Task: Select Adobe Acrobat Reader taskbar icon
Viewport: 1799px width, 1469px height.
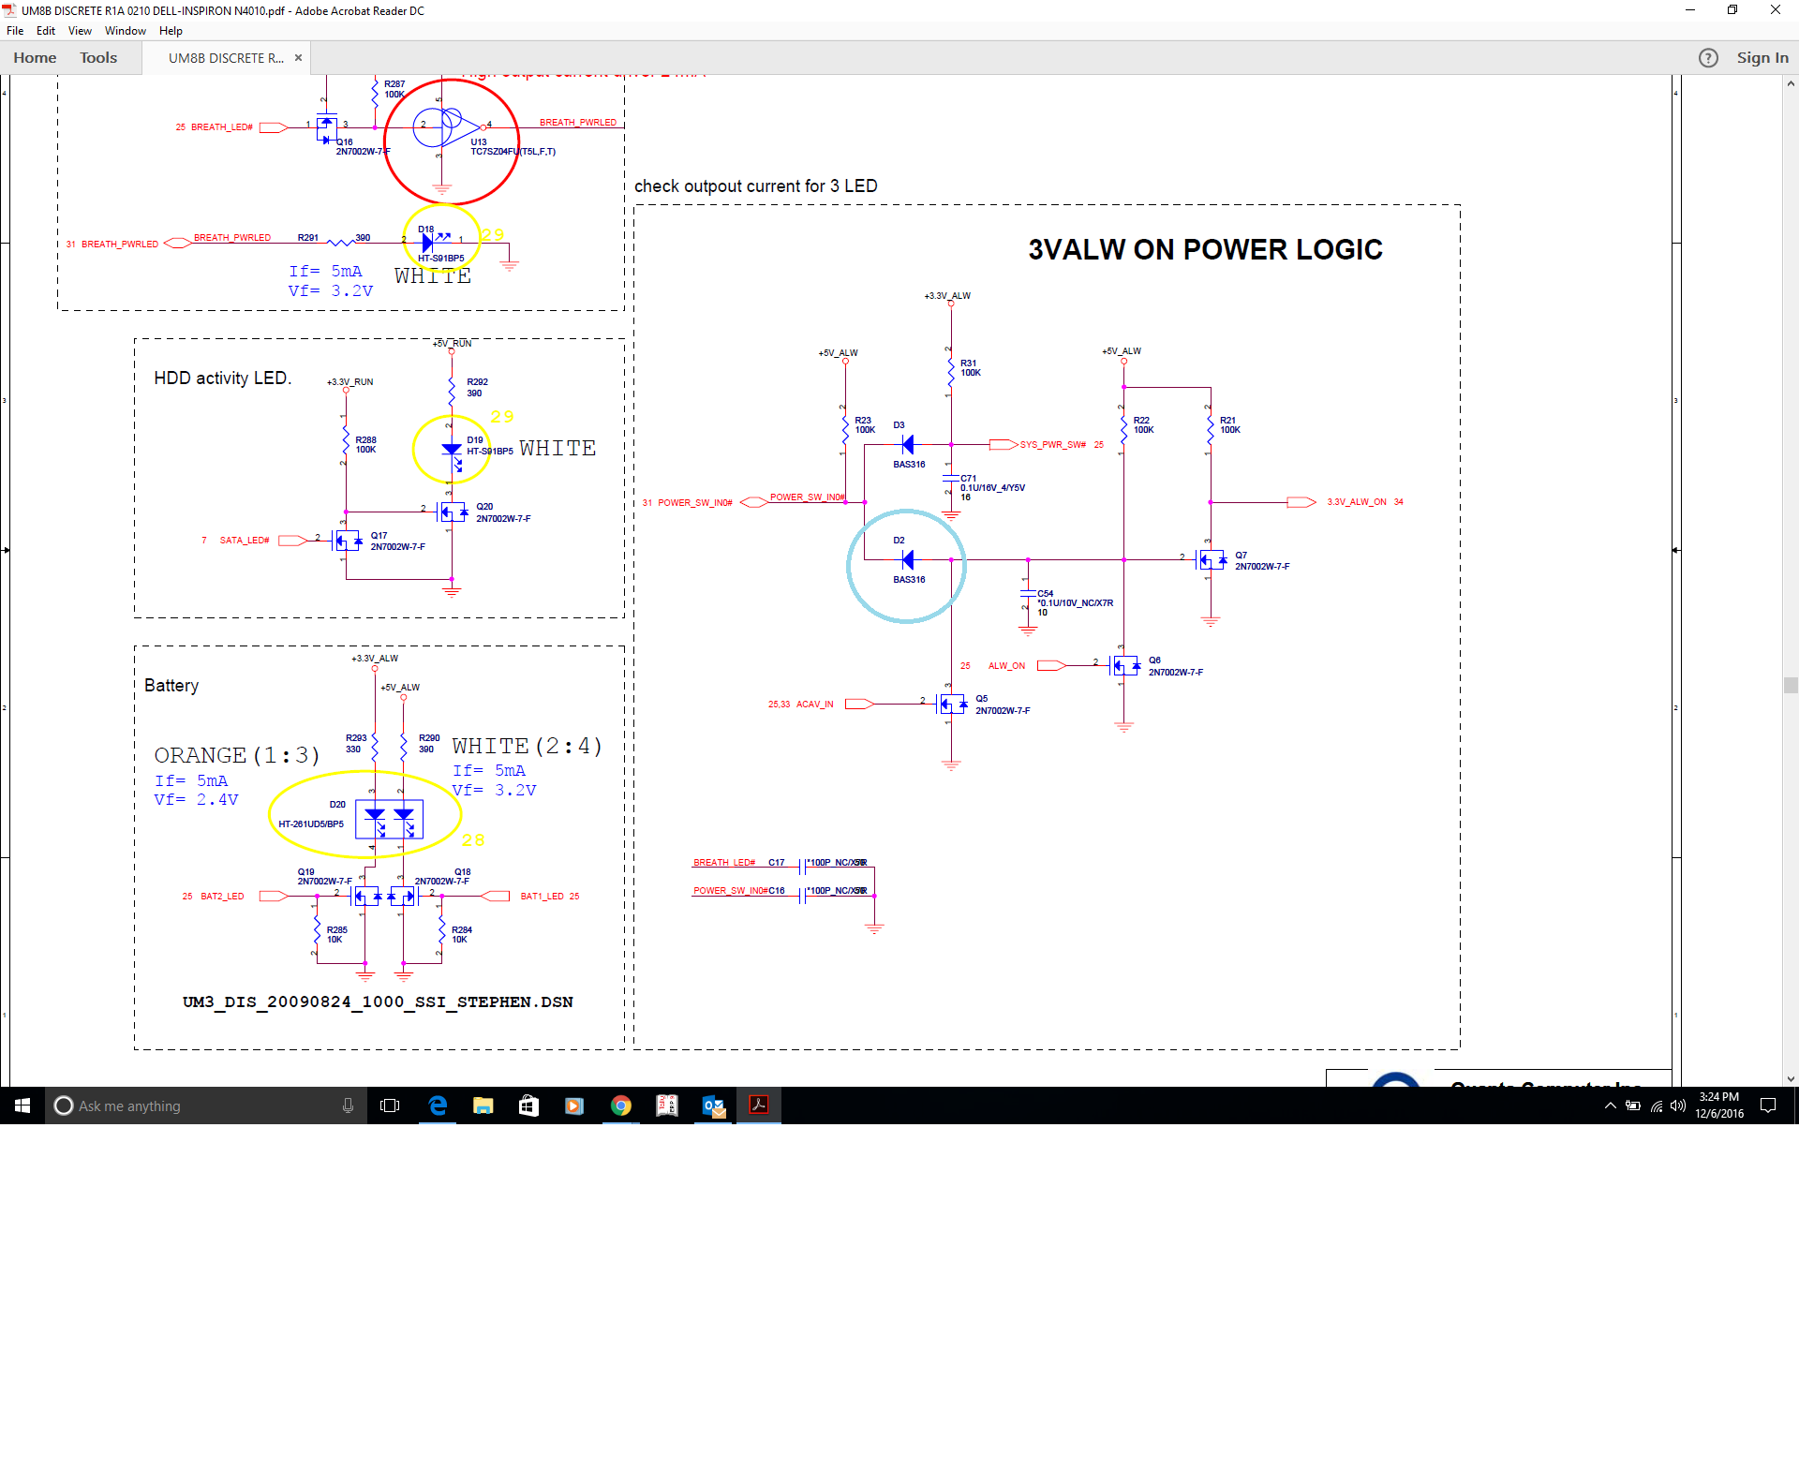Action: (759, 1105)
